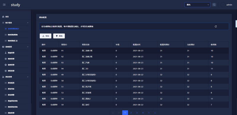Click 配置 for class ID 59

click(44, 105)
